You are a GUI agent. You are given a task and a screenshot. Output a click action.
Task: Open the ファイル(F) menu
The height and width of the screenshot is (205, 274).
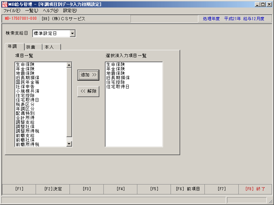(x=12, y=11)
